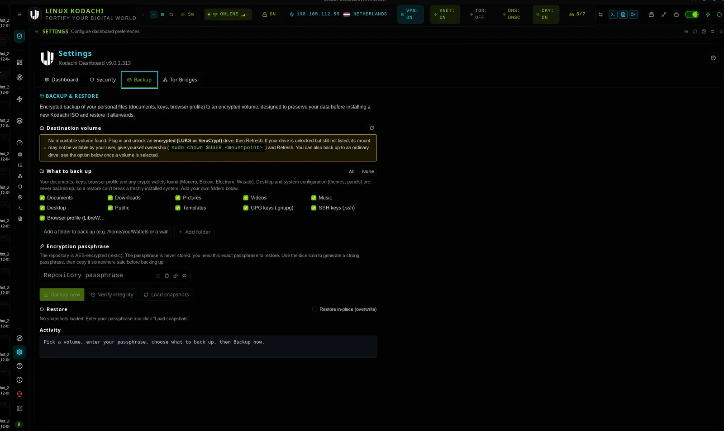
Task: Uncheck the Downloads checkbox
Action: (110, 198)
